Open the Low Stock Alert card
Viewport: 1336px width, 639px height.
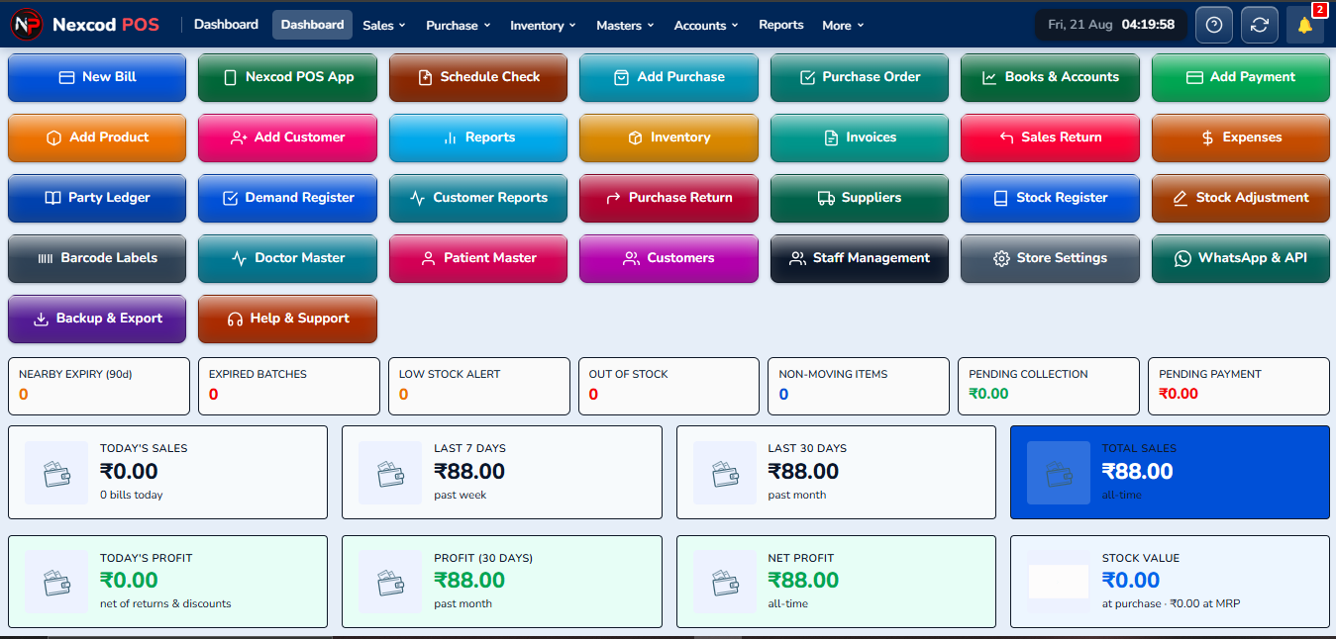pos(479,386)
